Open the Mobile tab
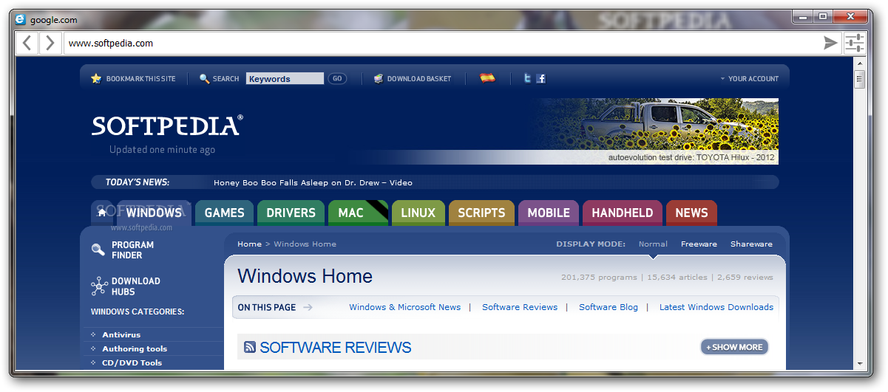This screenshot has width=888, height=392. (x=549, y=213)
